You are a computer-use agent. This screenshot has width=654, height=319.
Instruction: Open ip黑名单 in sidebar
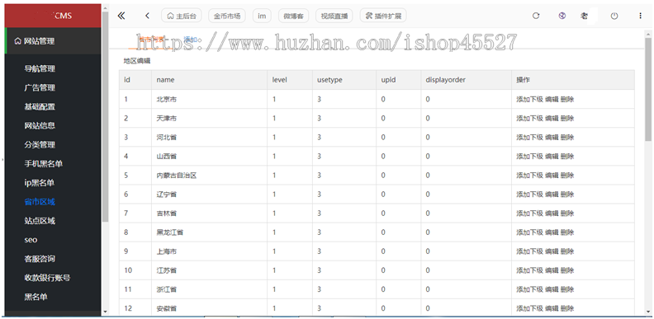[39, 183]
